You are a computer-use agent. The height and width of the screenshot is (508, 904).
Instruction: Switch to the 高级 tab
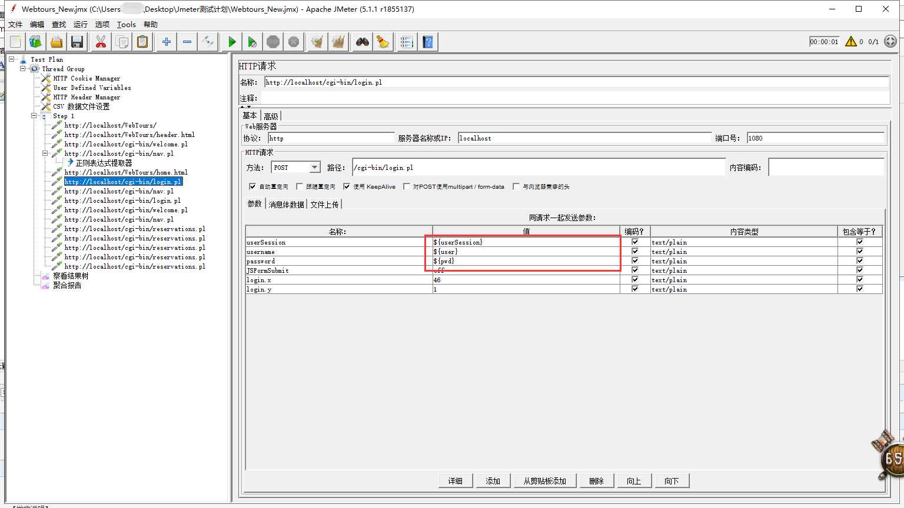[x=271, y=116]
